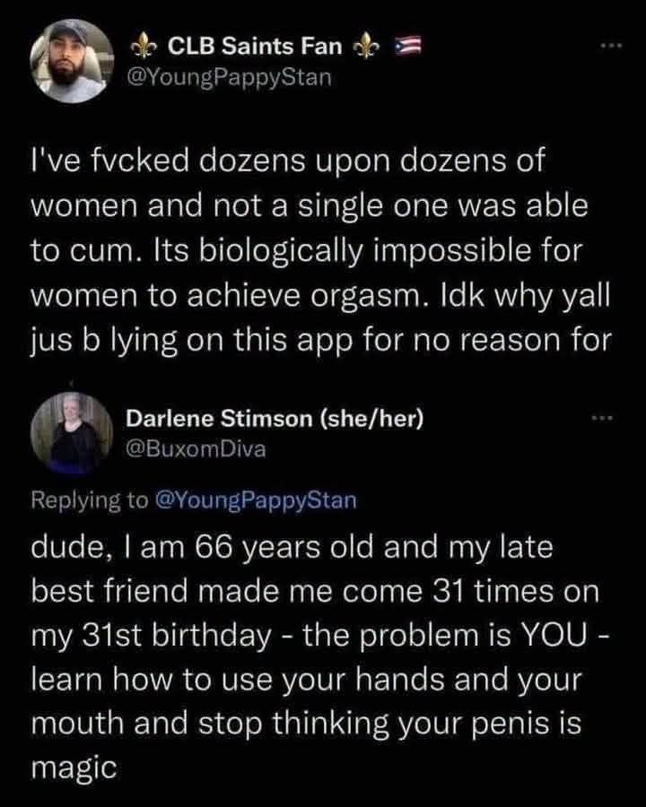Click the @BuxomDiva handle

click(196, 449)
